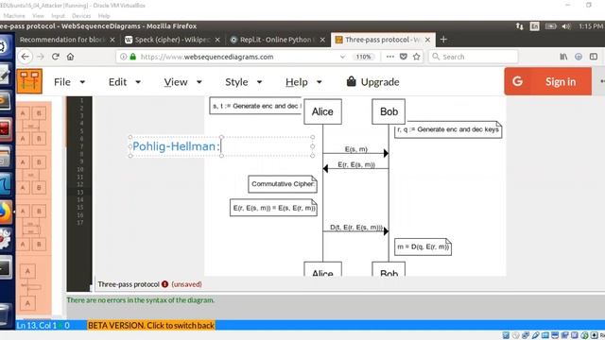Click the Pohlig-Hellman text box
Viewport: 605px width, 340px height.
[221, 146]
